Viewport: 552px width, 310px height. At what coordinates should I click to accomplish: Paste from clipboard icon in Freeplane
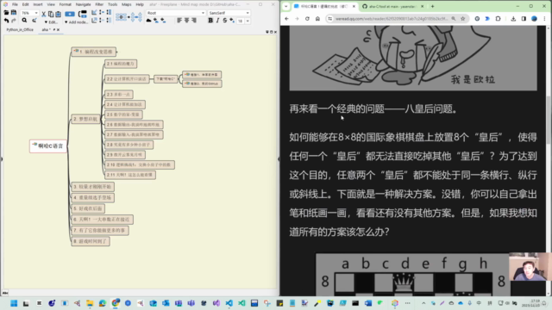click(x=58, y=14)
